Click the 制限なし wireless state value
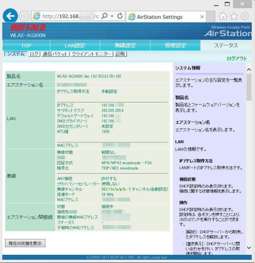The height and width of the screenshot is (263, 255). click(108, 152)
